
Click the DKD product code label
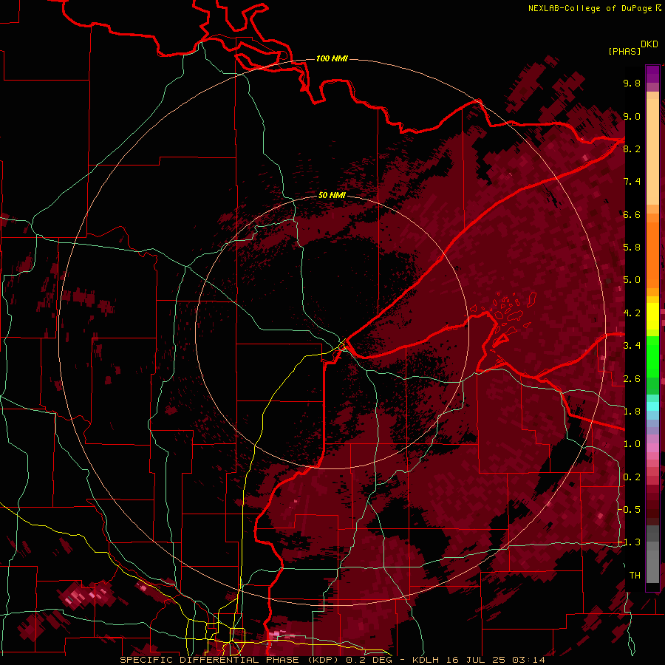click(649, 44)
